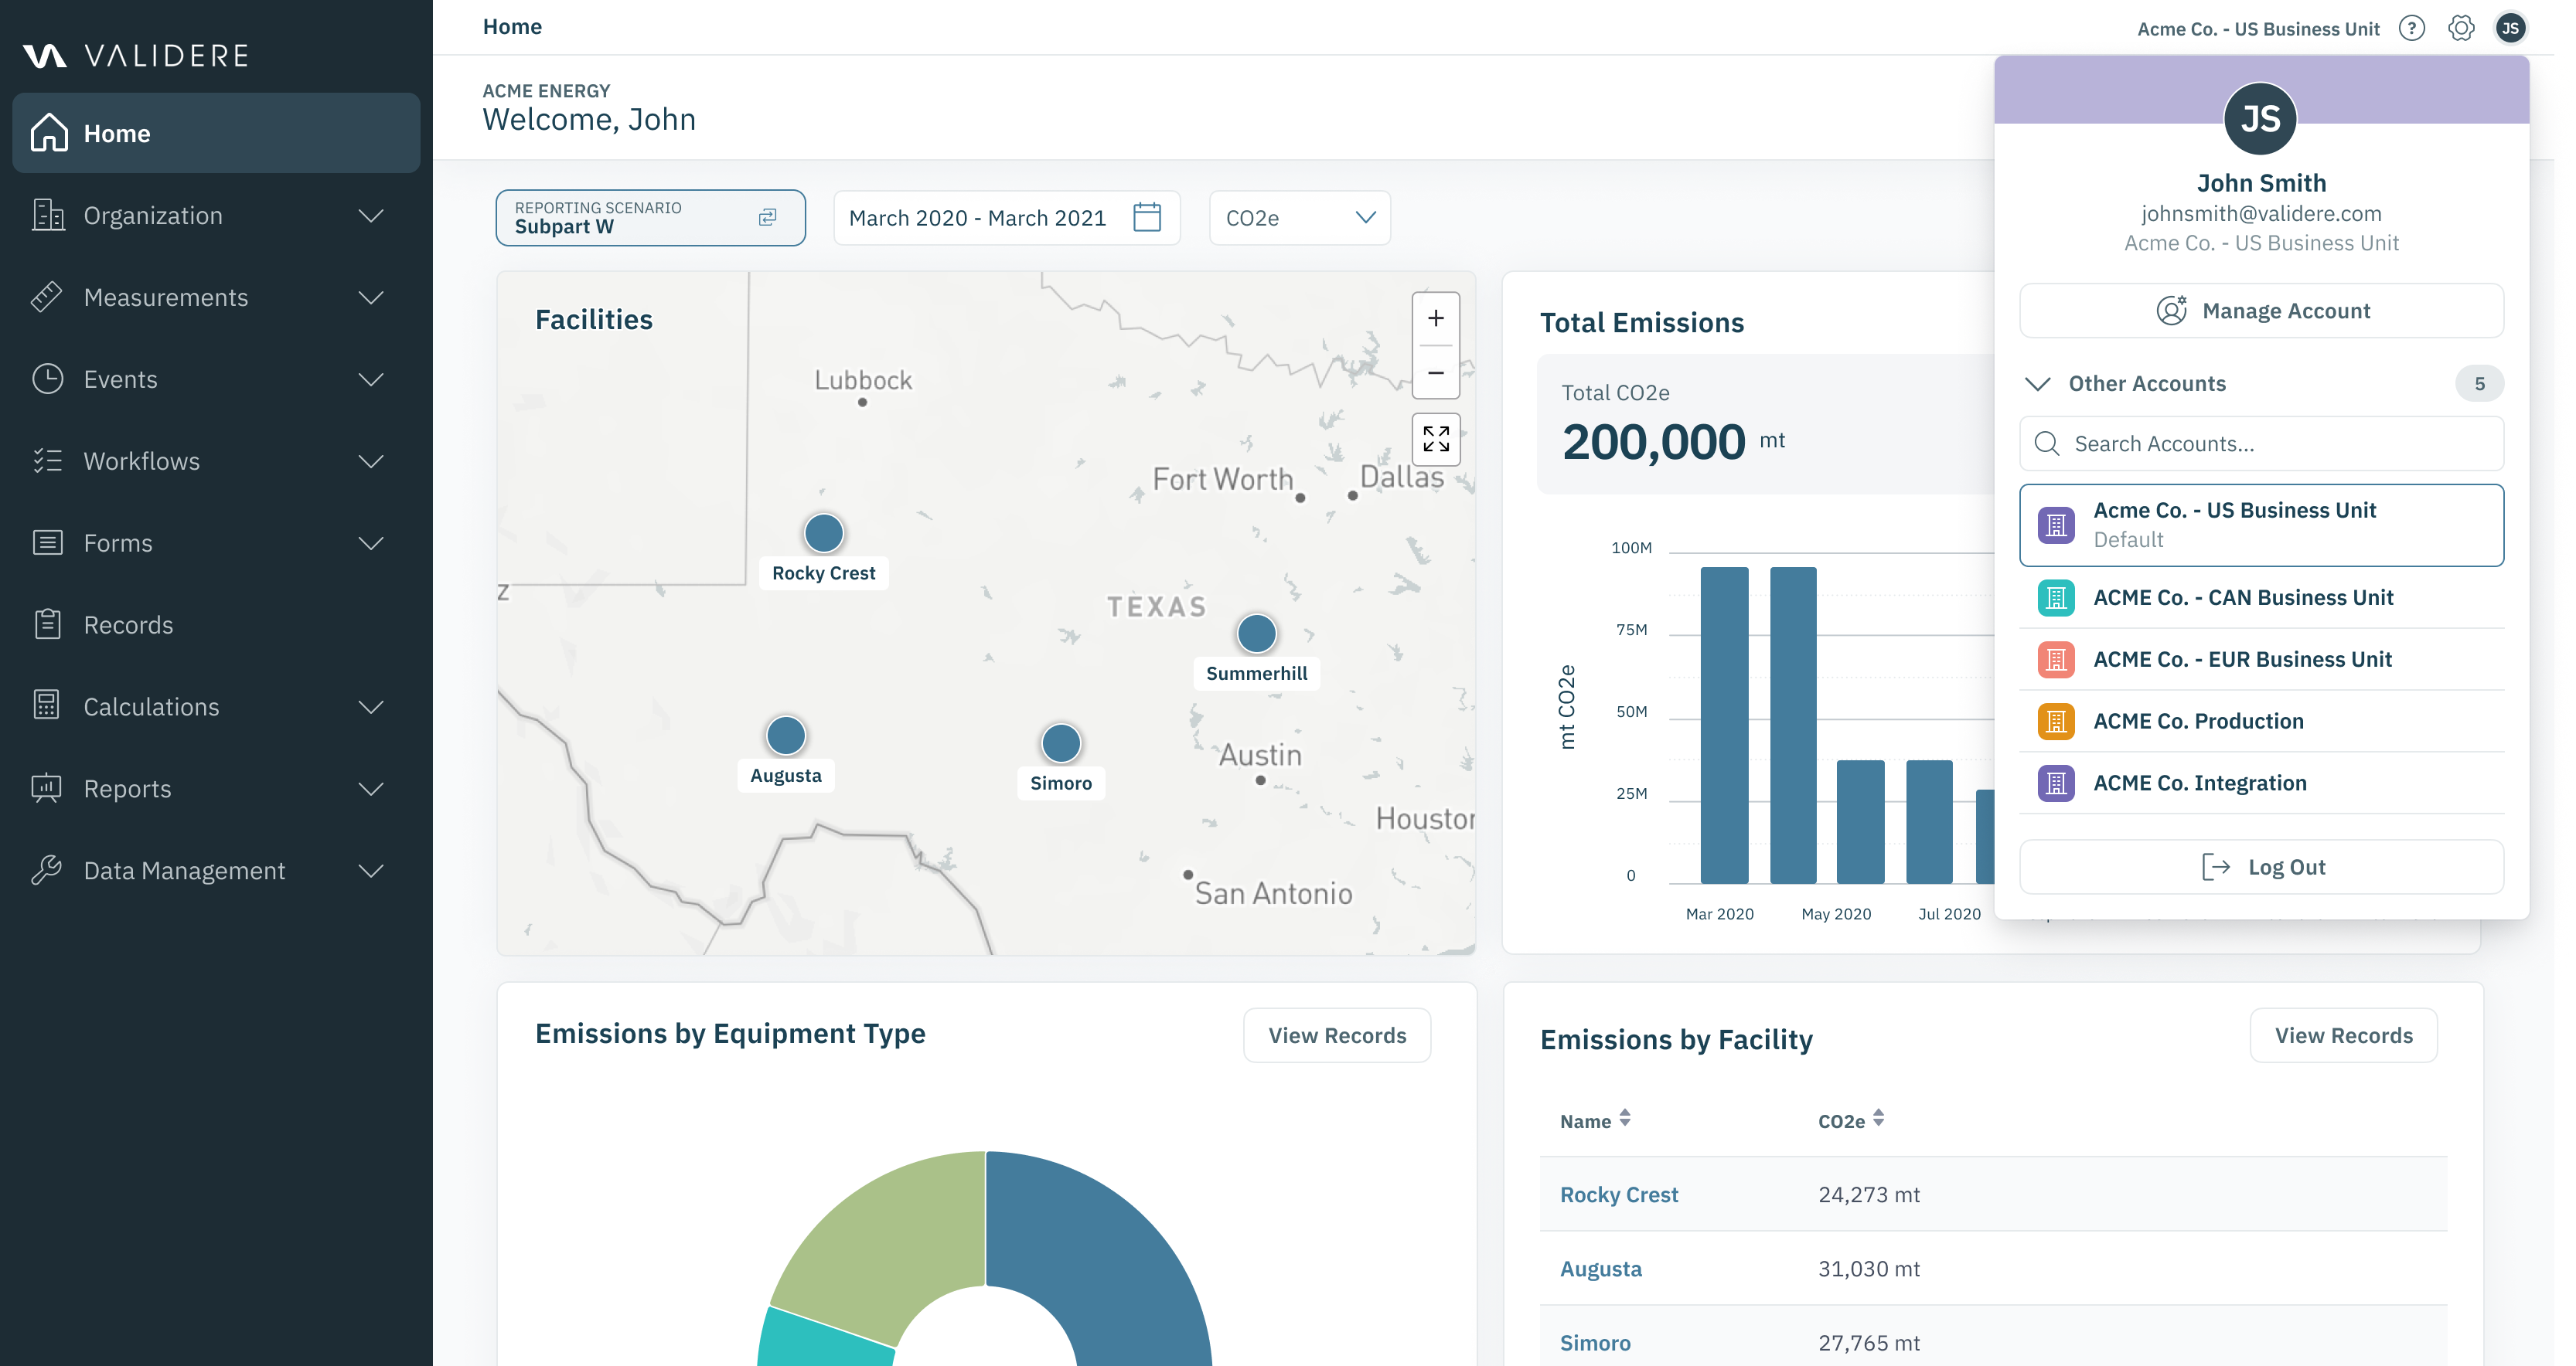Open the Measurements menu item
The image size is (2576, 1366).
coord(216,297)
